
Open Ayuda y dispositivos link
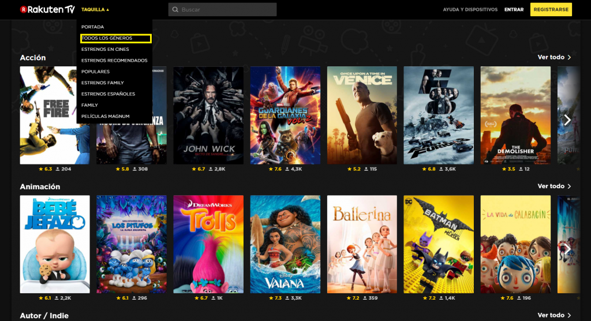470,10
